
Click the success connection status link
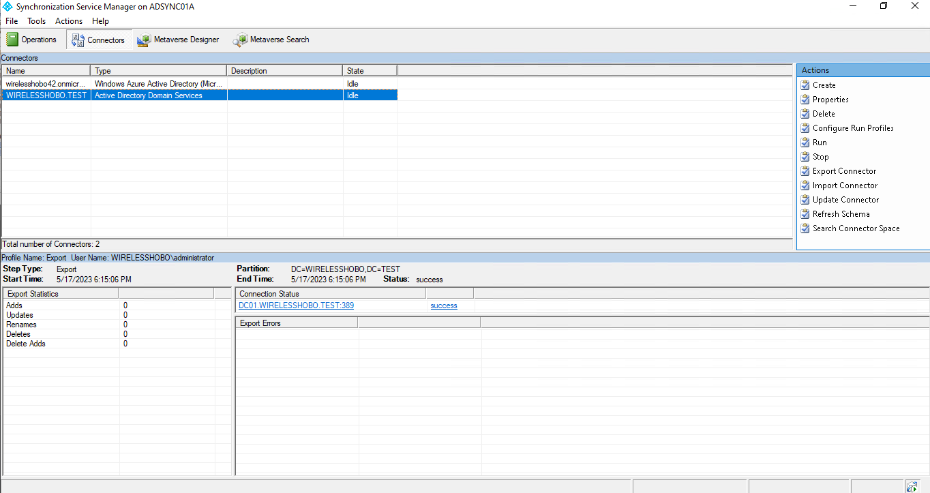pos(443,305)
